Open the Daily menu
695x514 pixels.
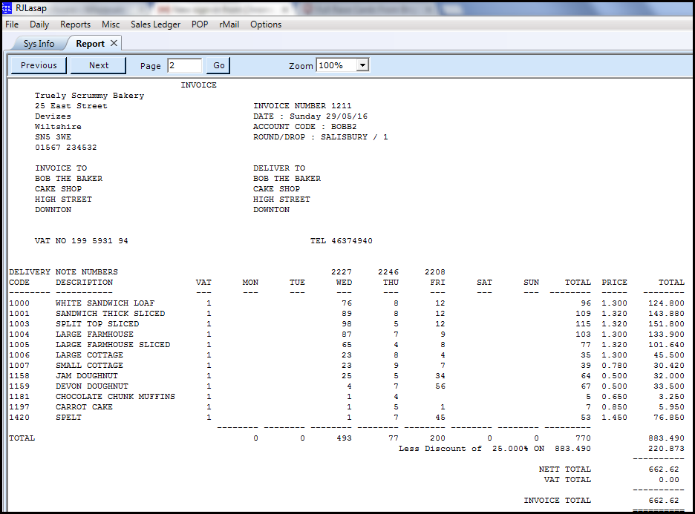(x=39, y=24)
